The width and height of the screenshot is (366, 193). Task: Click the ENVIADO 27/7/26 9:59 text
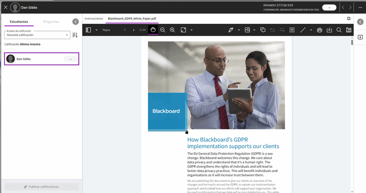[x=278, y=5]
